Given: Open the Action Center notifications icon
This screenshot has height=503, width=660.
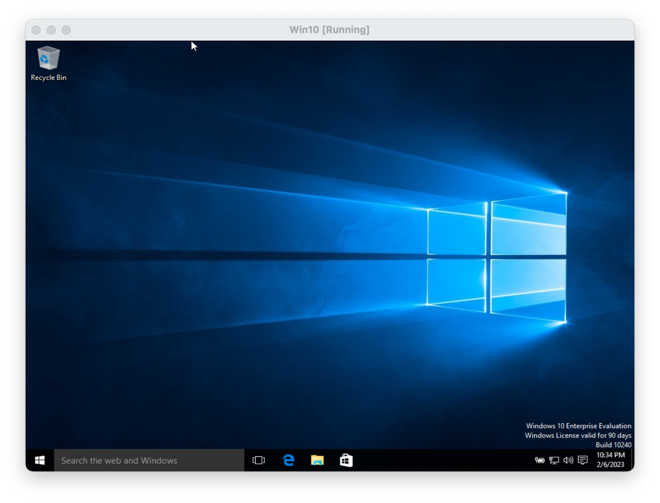Looking at the screenshot, I should tap(583, 460).
